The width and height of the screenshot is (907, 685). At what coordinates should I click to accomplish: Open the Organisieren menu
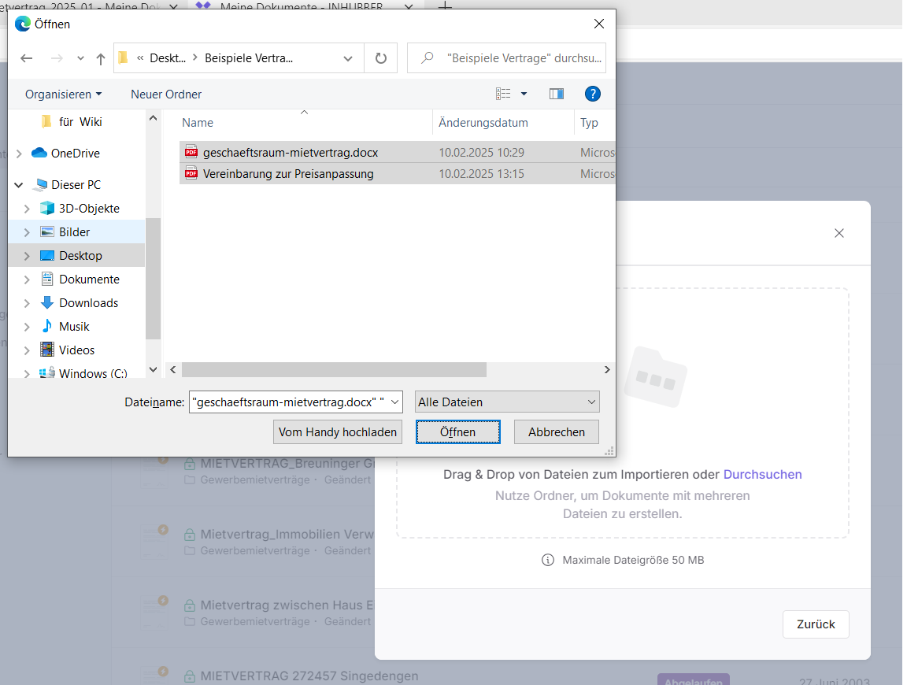click(63, 94)
